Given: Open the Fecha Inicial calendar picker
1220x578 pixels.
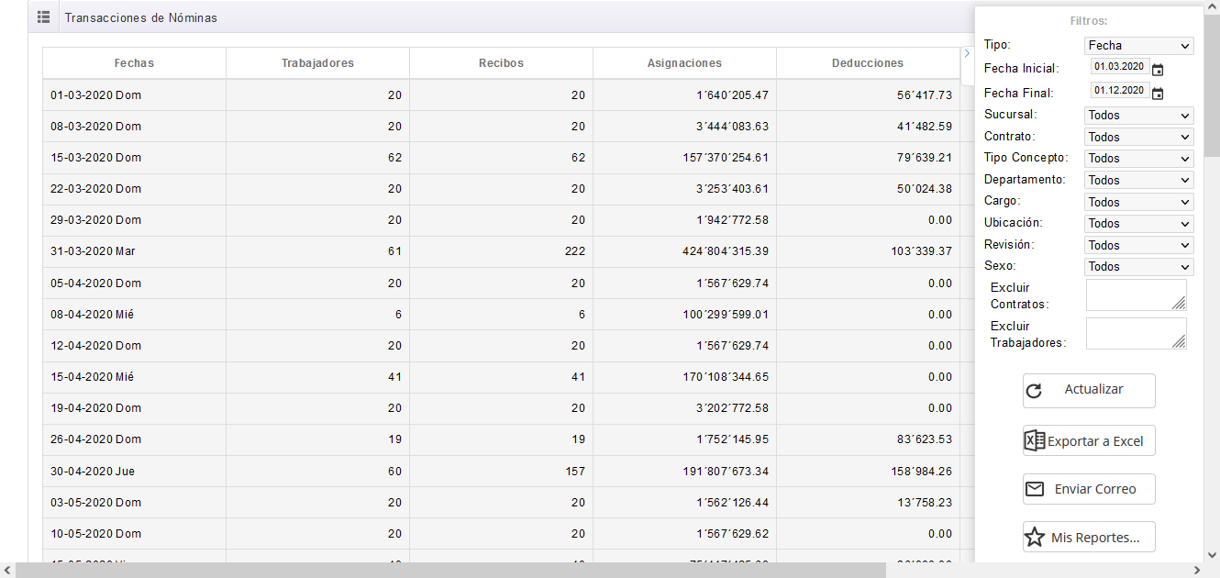Looking at the screenshot, I should tap(1158, 69).
